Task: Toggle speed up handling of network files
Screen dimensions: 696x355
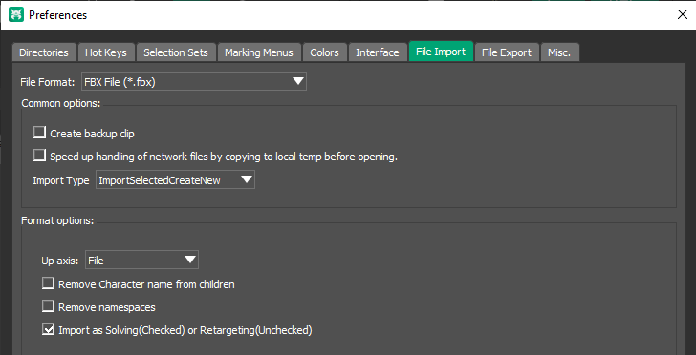Action: point(40,156)
